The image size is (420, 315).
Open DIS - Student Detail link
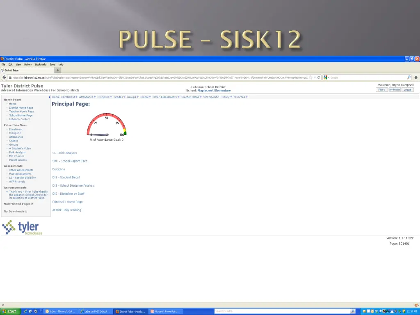(66, 177)
